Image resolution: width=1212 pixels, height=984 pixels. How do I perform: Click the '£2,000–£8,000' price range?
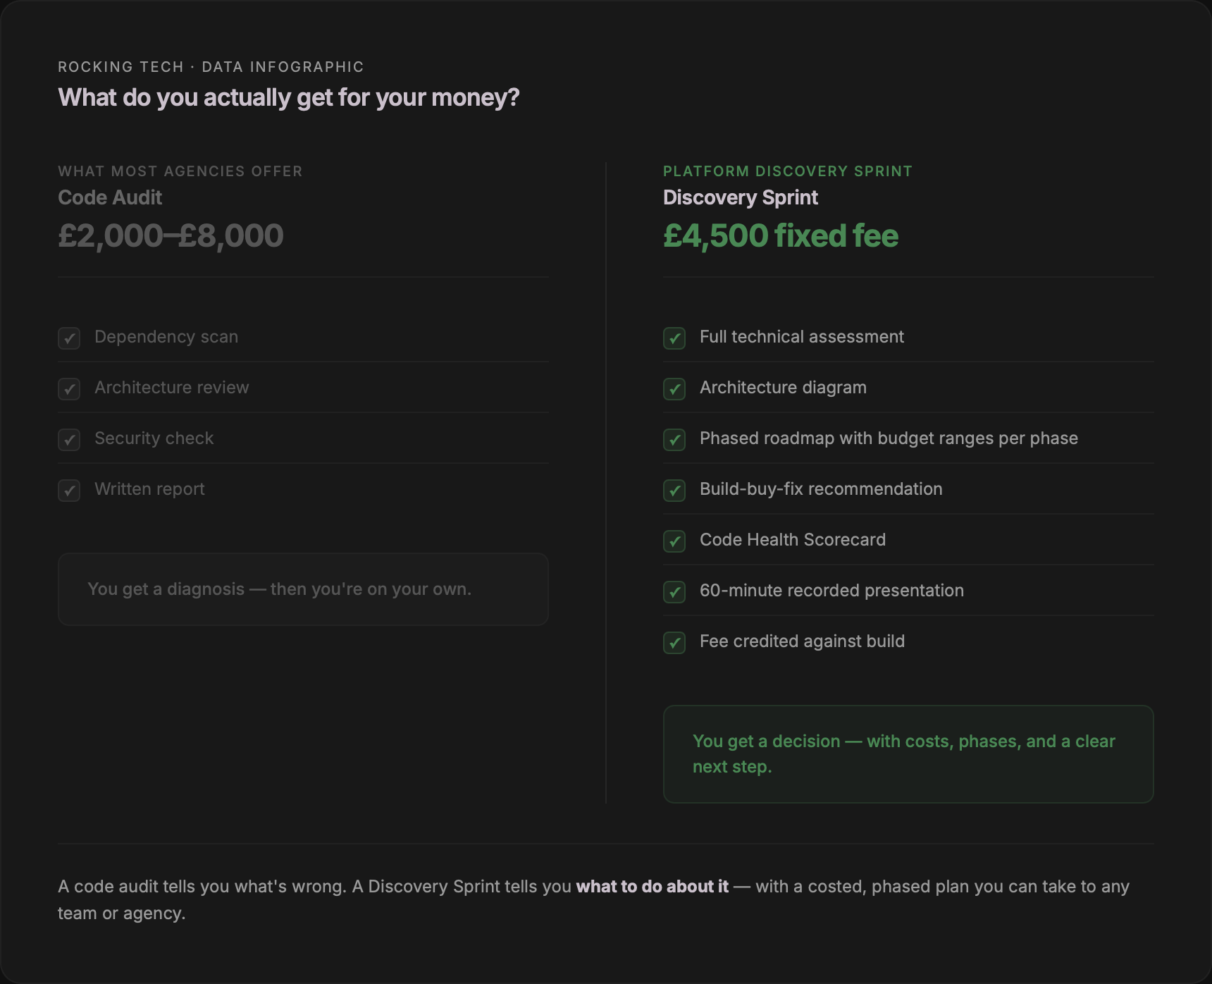coord(171,236)
